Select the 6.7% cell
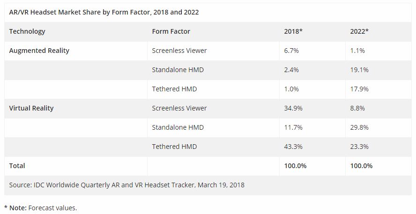 pos(292,51)
